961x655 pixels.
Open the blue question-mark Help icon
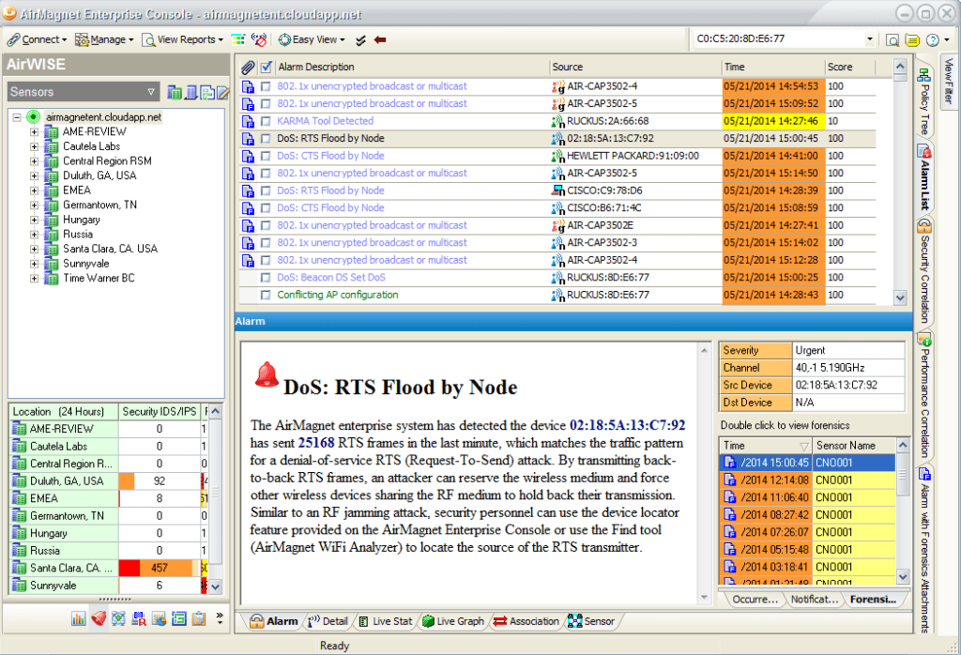point(932,40)
